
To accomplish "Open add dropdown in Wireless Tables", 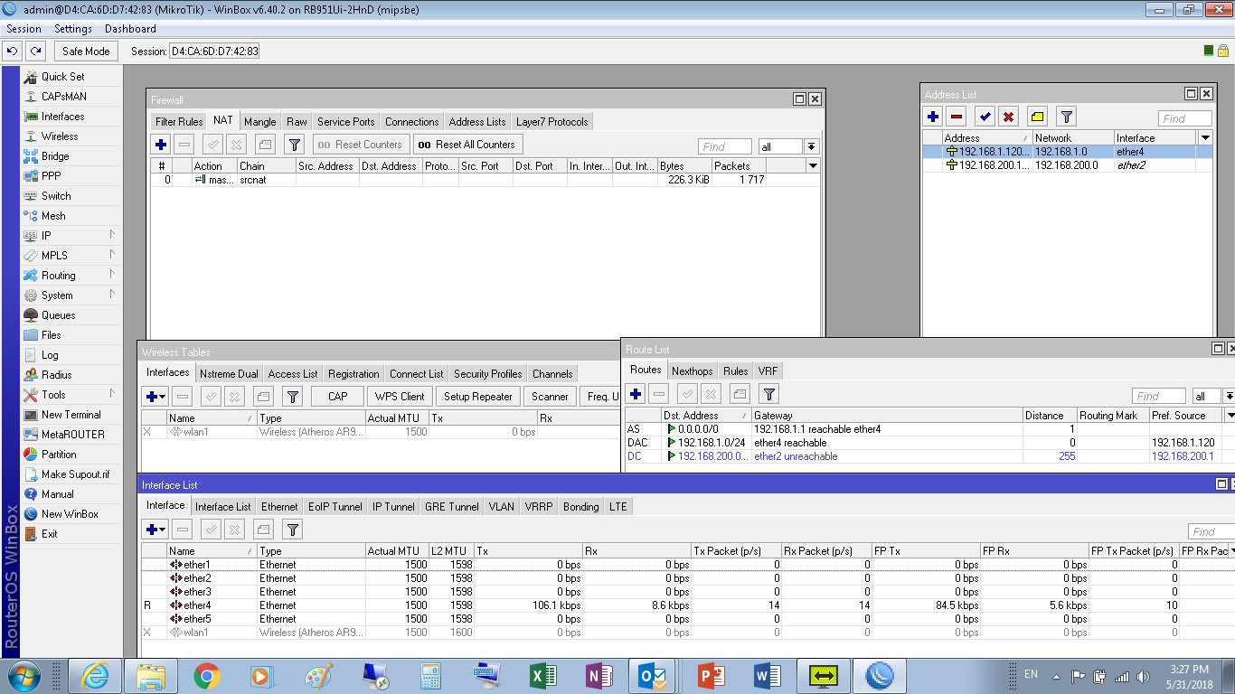I will 156,397.
